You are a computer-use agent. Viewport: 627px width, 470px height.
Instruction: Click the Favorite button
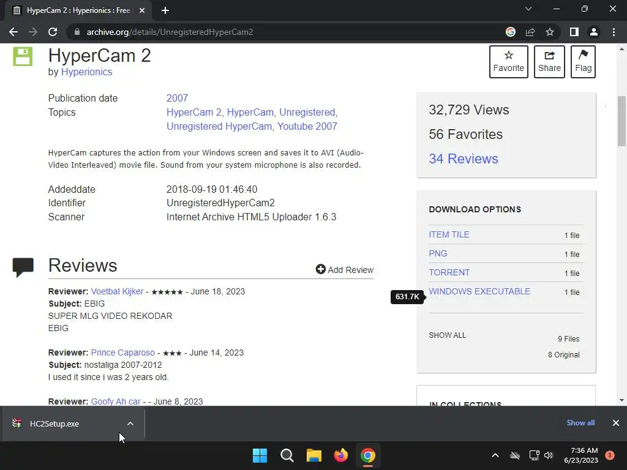(509, 62)
